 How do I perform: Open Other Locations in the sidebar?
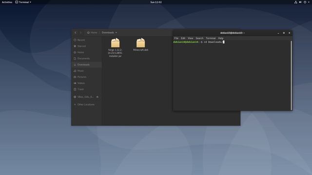(87, 105)
